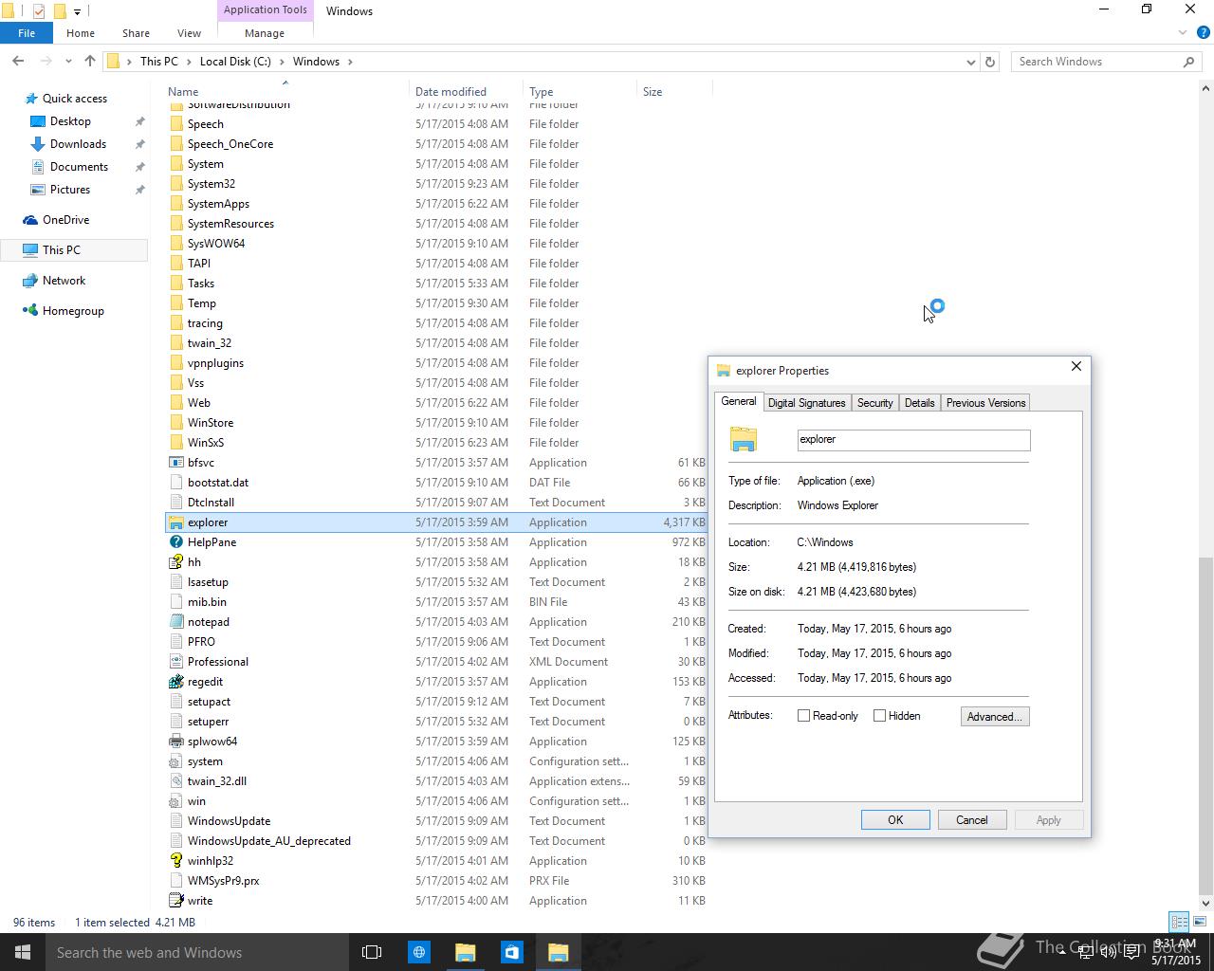
Task: Click the file list vertical scrollbar
Action: [x=1205, y=726]
